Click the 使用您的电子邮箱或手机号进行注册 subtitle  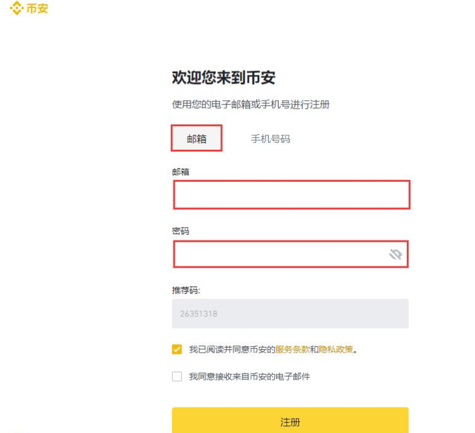click(x=251, y=105)
